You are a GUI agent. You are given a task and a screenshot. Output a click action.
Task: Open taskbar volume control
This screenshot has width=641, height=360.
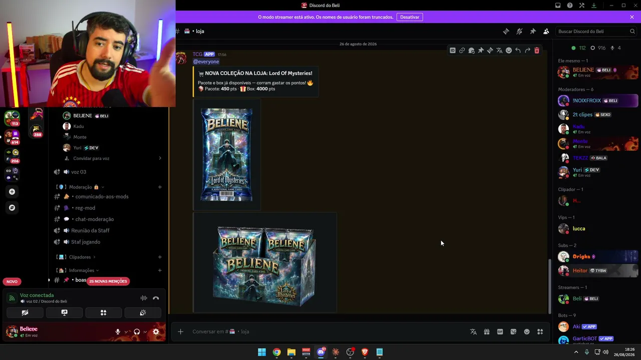(605, 352)
